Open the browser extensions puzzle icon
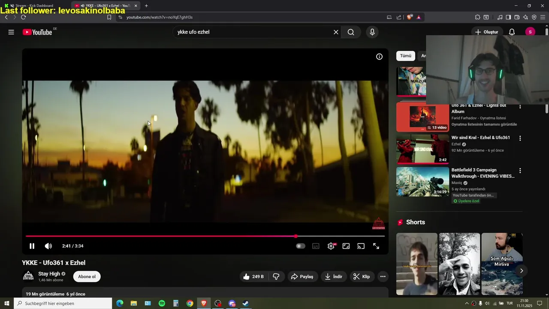549x309 pixels. [477, 17]
